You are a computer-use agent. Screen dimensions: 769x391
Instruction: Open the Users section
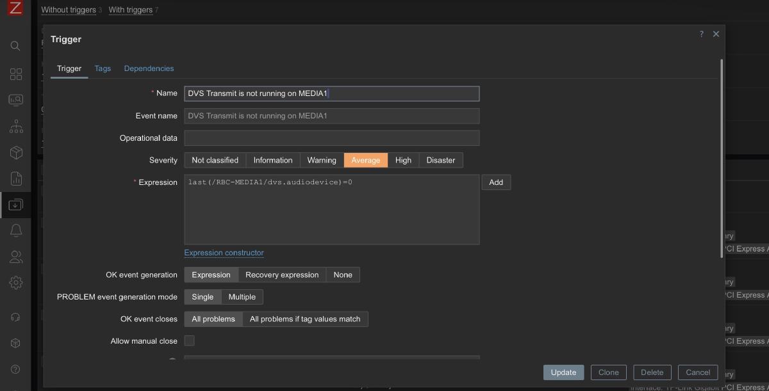pyautogui.click(x=15, y=257)
